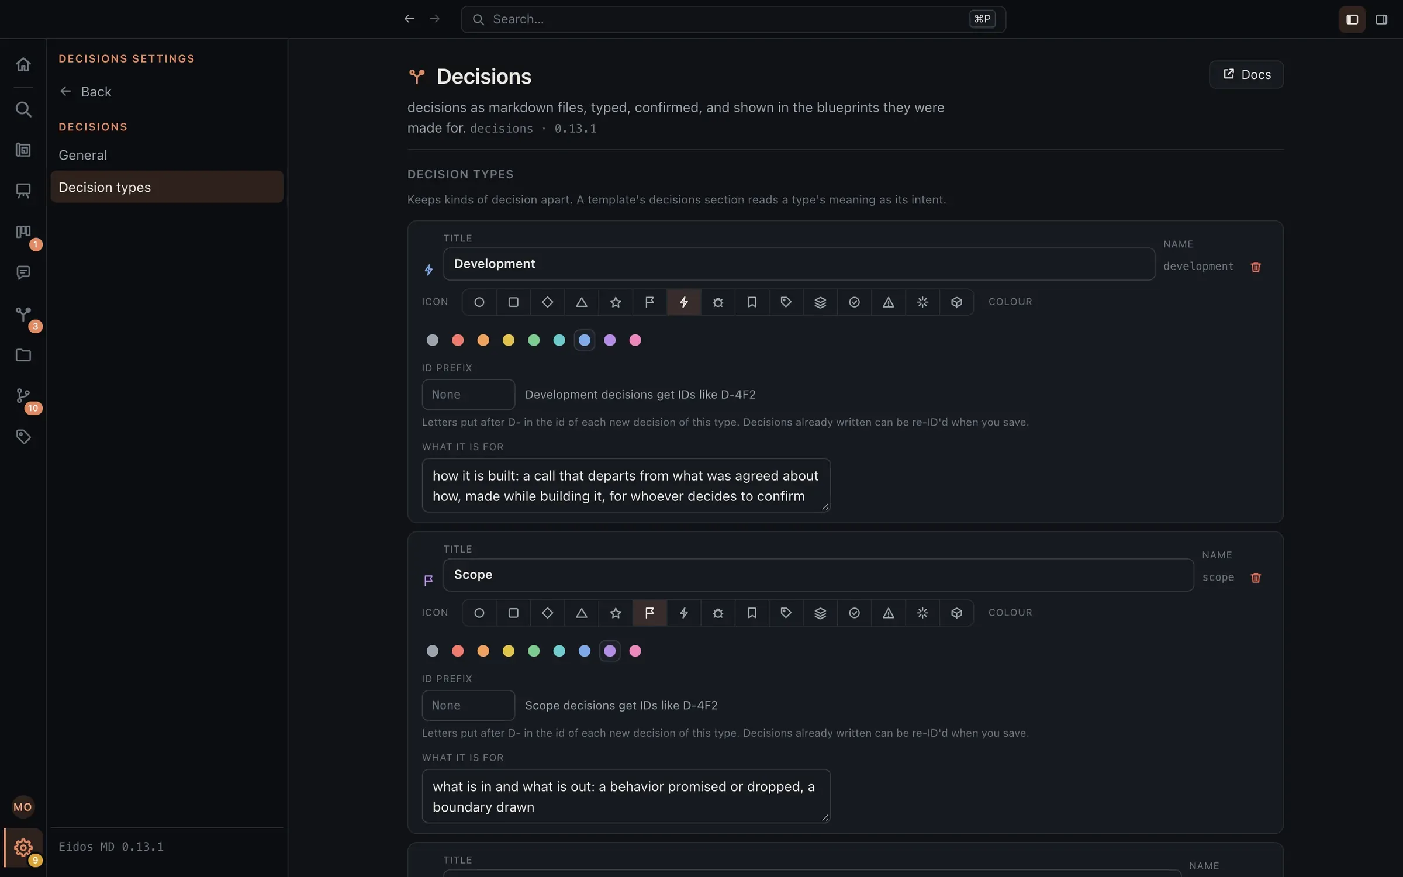The height and width of the screenshot is (877, 1403).
Task: Click the MO user avatar
Action: pyautogui.click(x=23, y=807)
